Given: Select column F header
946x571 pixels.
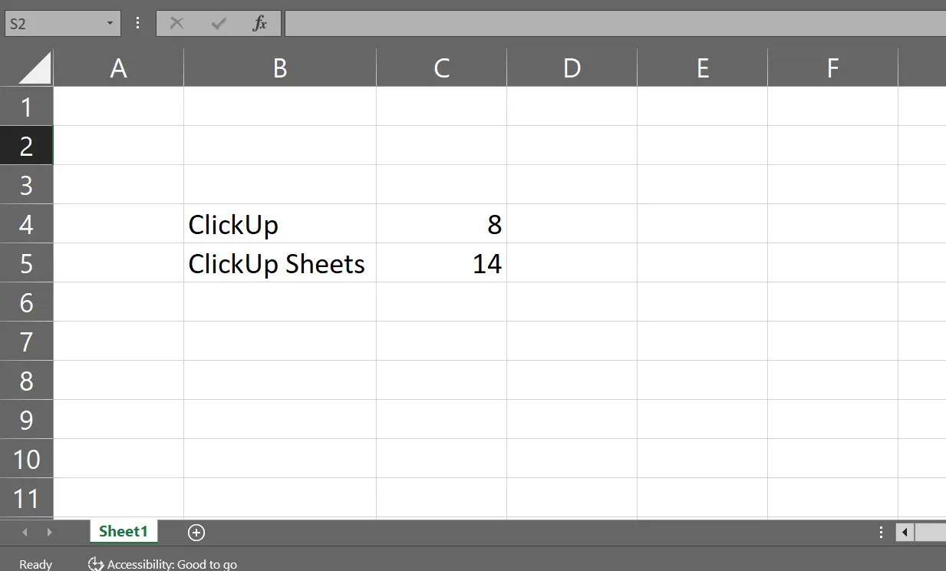Looking at the screenshot, I should [832, 68].
